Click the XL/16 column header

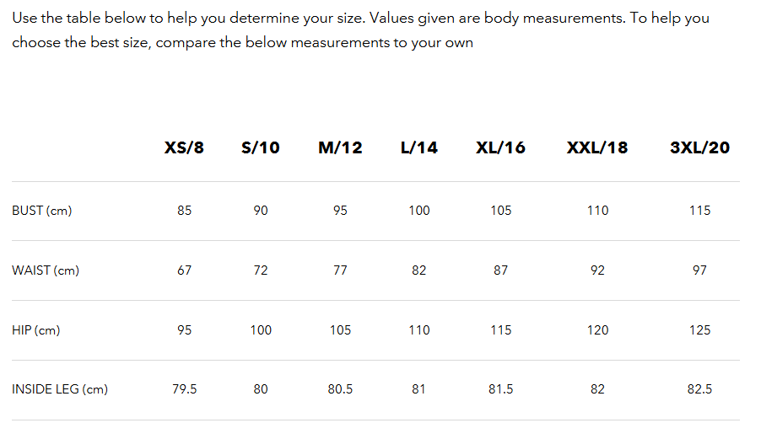tap(500, 148)
